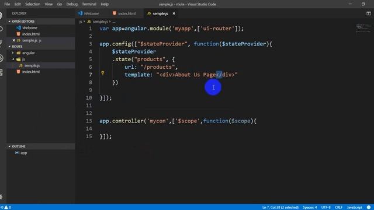This screenshot has width=374, height=210.
Task: Click the 'myapp' string on line 1
Action: pos(182,29)
